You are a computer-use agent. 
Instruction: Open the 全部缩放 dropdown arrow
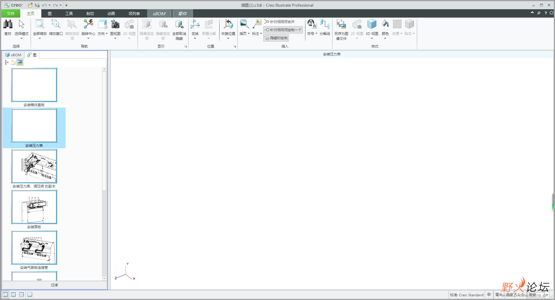coord(40,38)
